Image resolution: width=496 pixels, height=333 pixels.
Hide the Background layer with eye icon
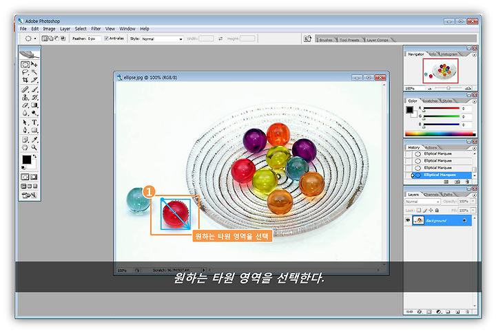[408, 220]
